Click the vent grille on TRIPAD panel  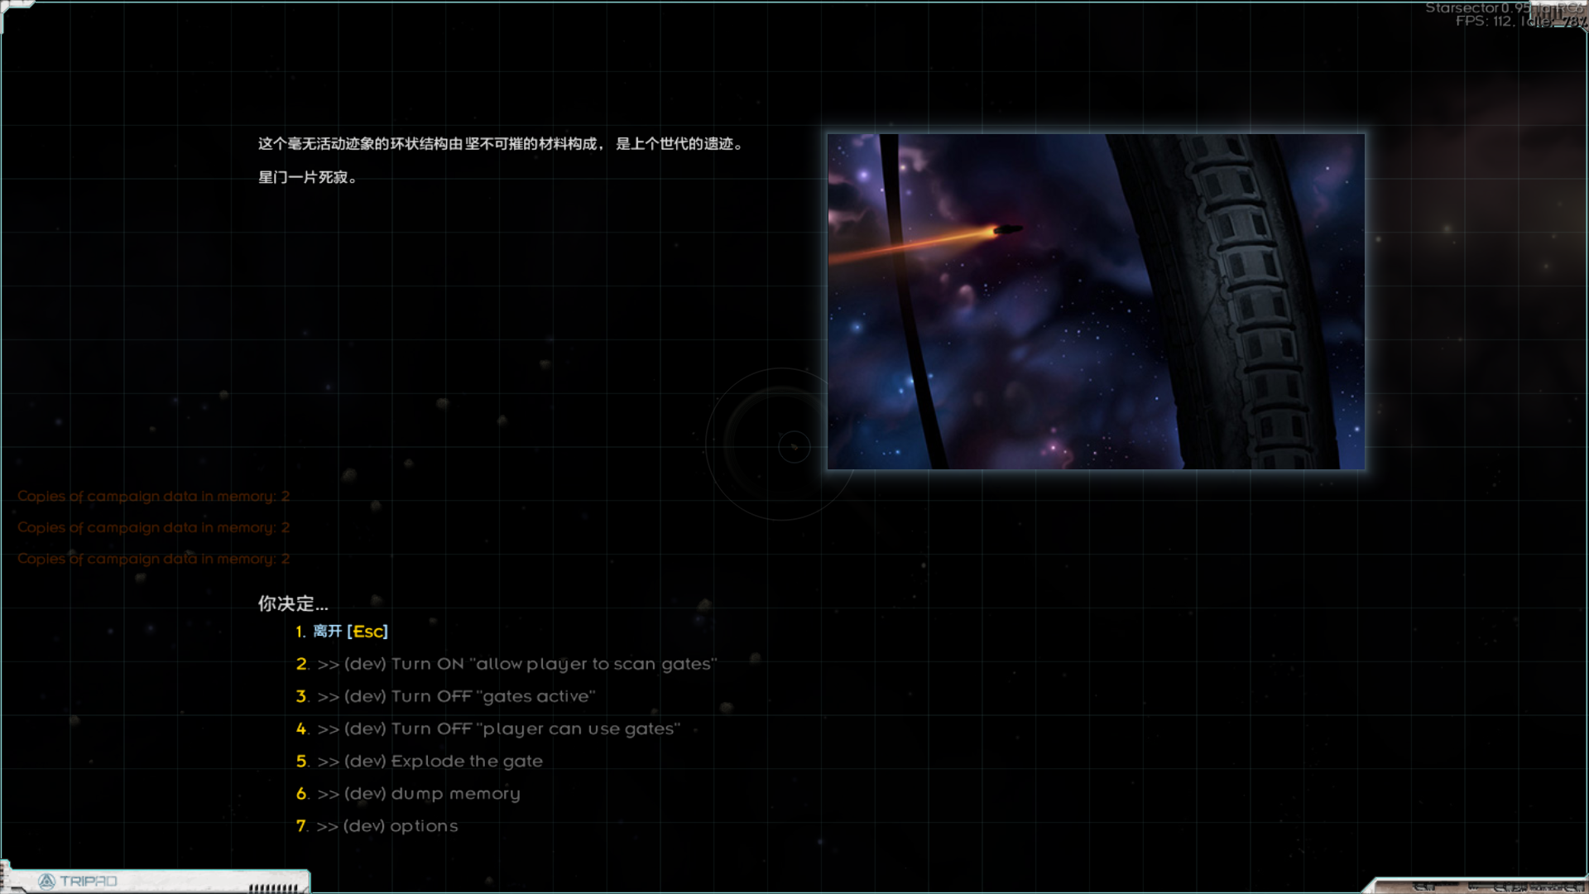click(x=272, y=887)
